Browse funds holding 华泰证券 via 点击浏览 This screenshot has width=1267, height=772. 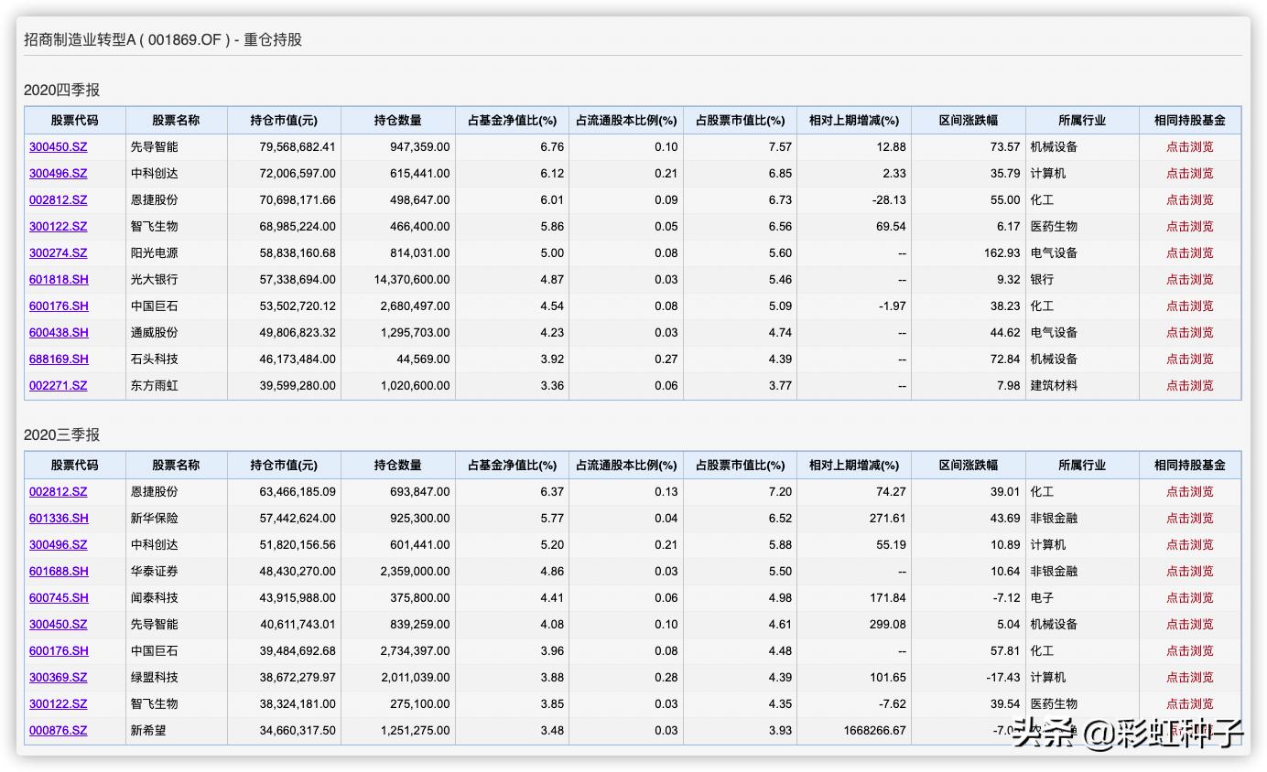coord(1189,571)
